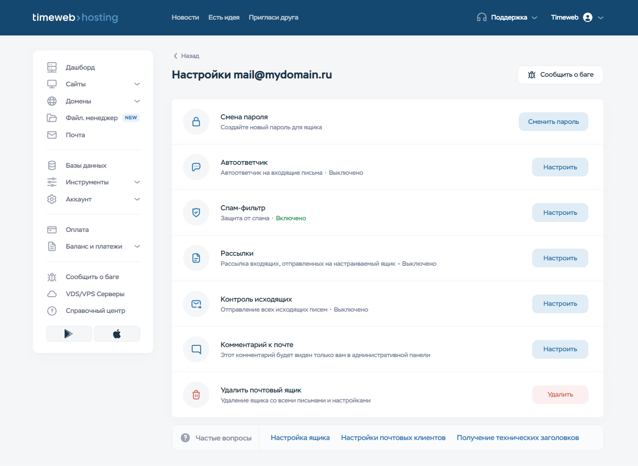Open Пригласи друга in top navigation
Screen dimensions: 638x466
click(x=273, y=18)
